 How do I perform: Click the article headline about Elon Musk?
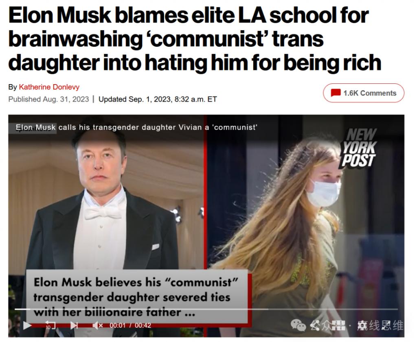(x=195, y=39)
